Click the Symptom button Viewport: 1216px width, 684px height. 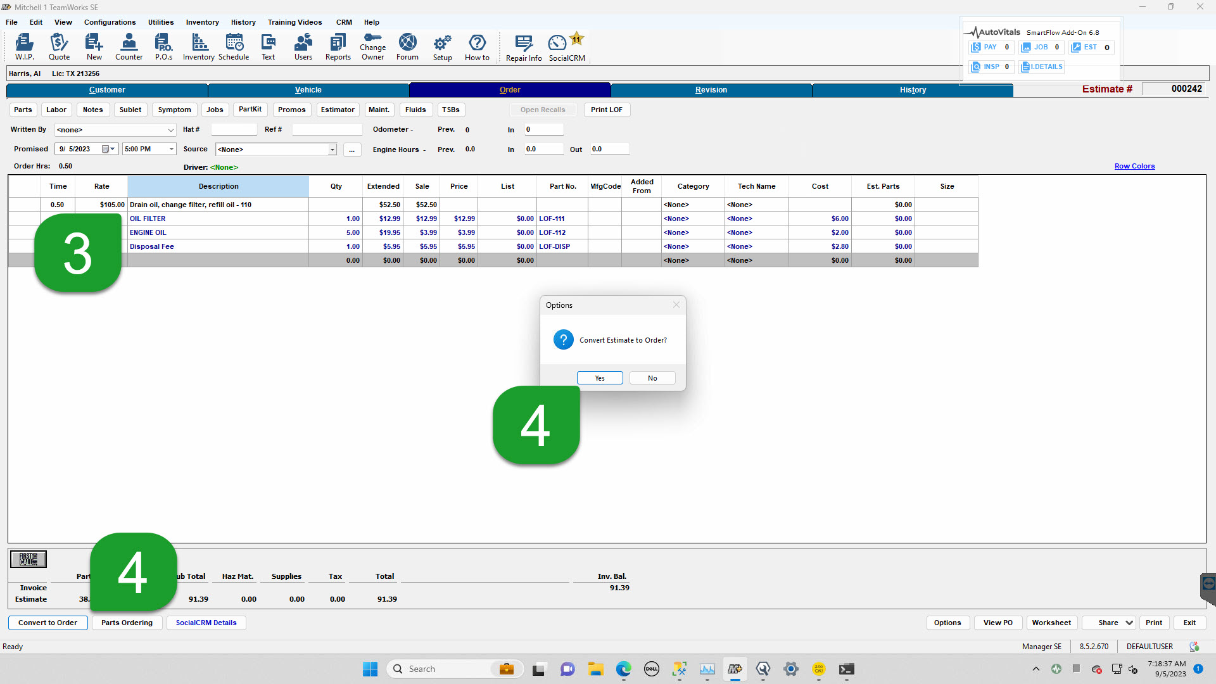coord(174,110)
